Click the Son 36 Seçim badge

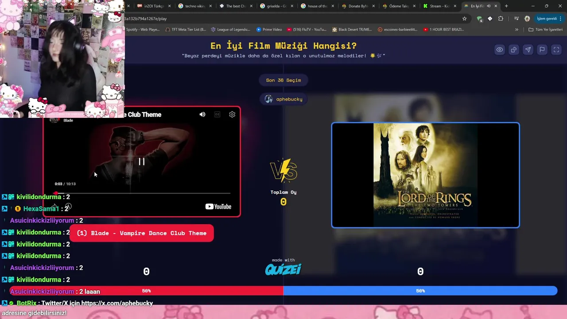coord(283,80)
